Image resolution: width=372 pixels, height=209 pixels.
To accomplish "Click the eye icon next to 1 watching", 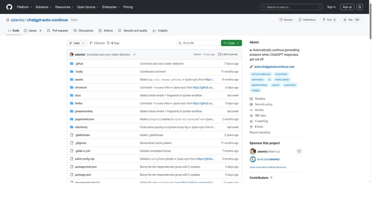I will coord(250,120).
